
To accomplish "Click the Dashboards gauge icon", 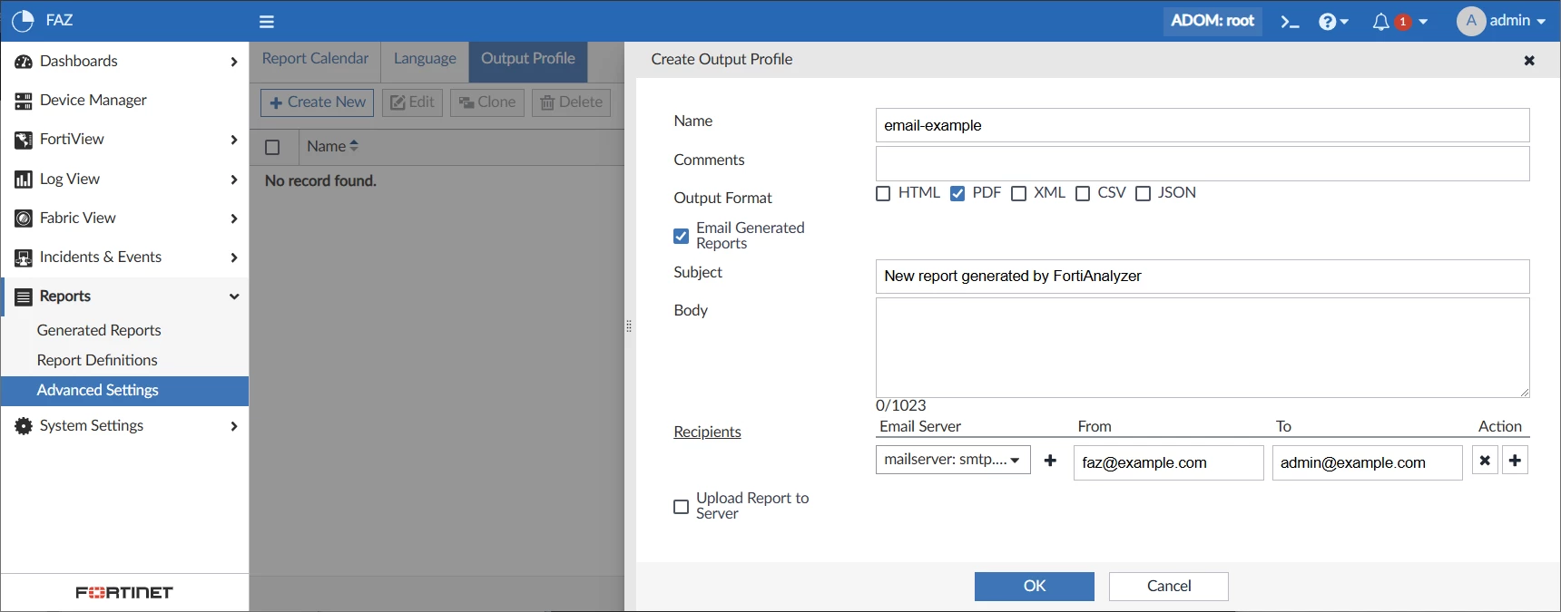I will click(x=24, y=62).
